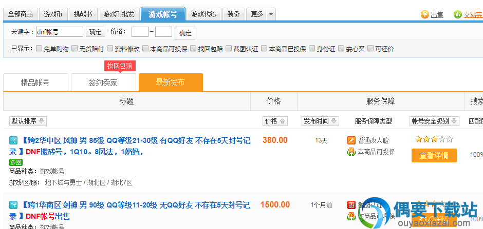Switch to the 精品帐号 tab

(35, 82)
